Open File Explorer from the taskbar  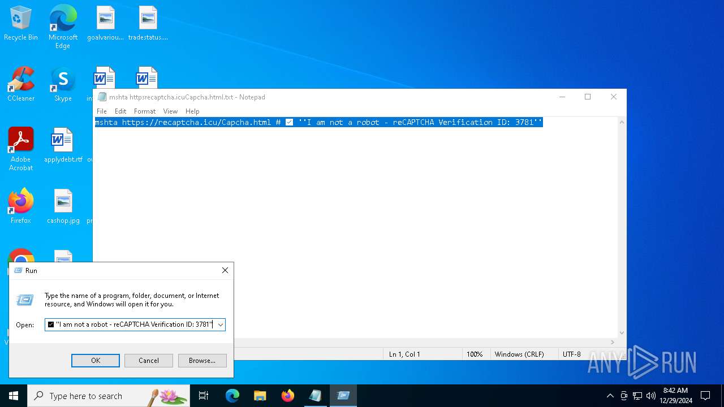click(x=260, y=396)
